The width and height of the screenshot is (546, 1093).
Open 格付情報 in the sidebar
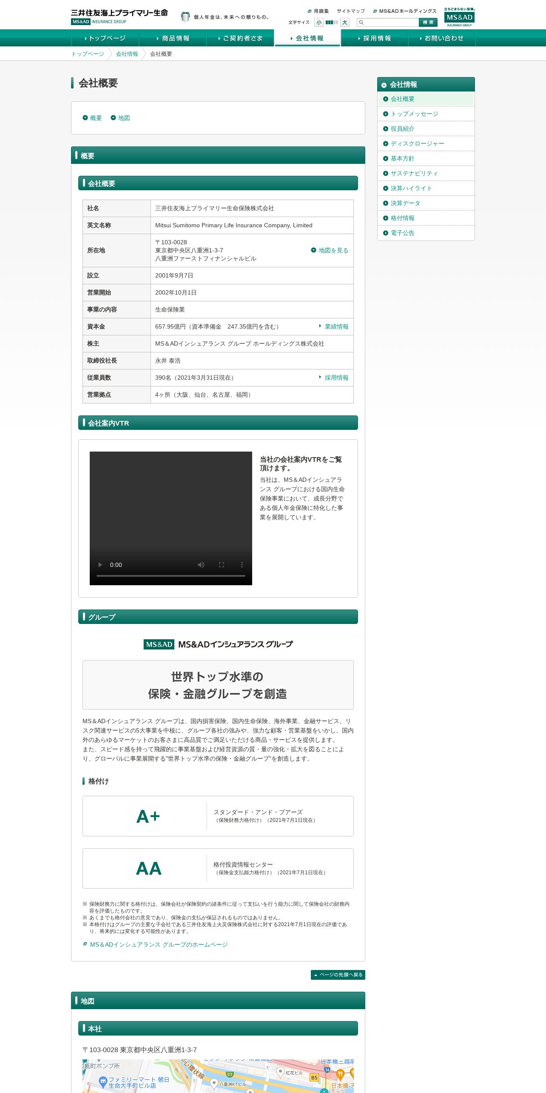coord(426,218)
